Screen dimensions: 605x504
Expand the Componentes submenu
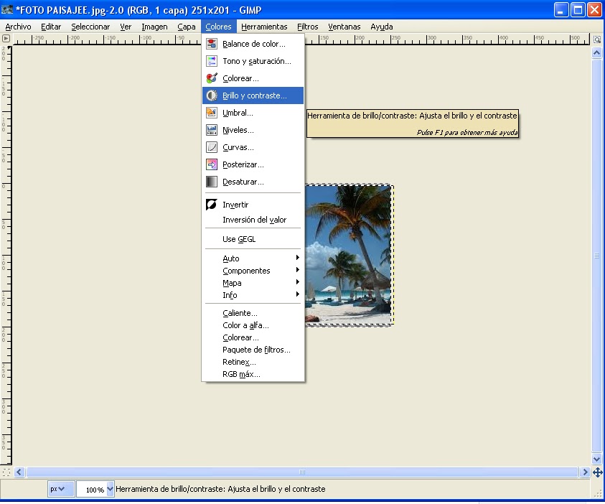pyautogui.click(x=253, y=271)
